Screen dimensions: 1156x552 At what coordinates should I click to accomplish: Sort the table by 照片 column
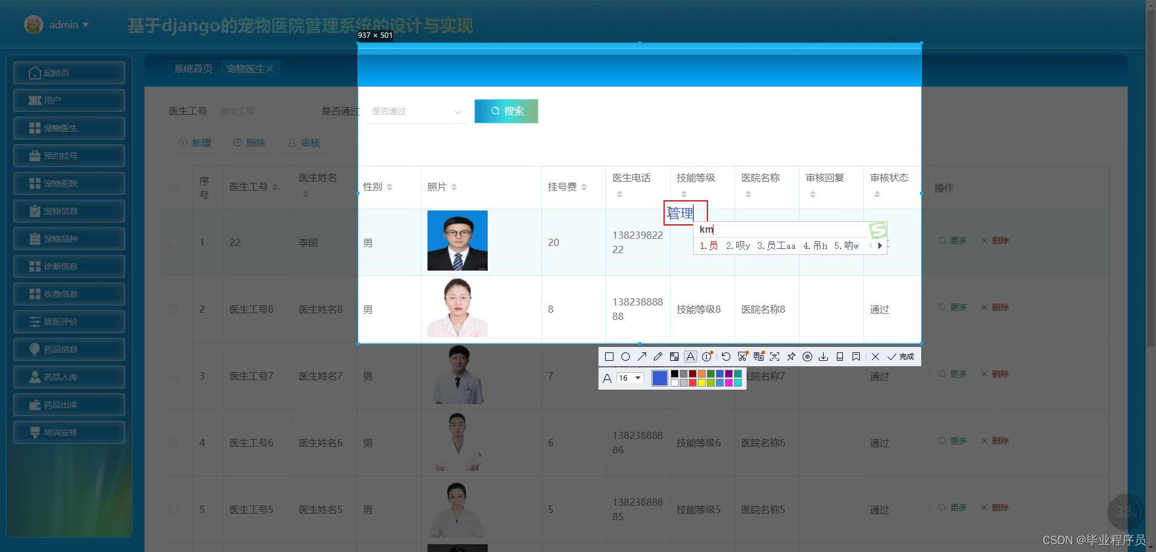point(454,187)
